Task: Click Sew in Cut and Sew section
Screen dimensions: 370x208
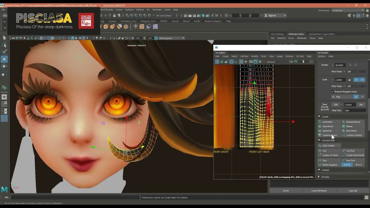Action: tap(329, 160)
